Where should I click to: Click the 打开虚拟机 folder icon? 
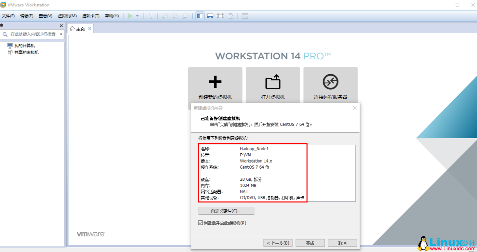[272, 81]
